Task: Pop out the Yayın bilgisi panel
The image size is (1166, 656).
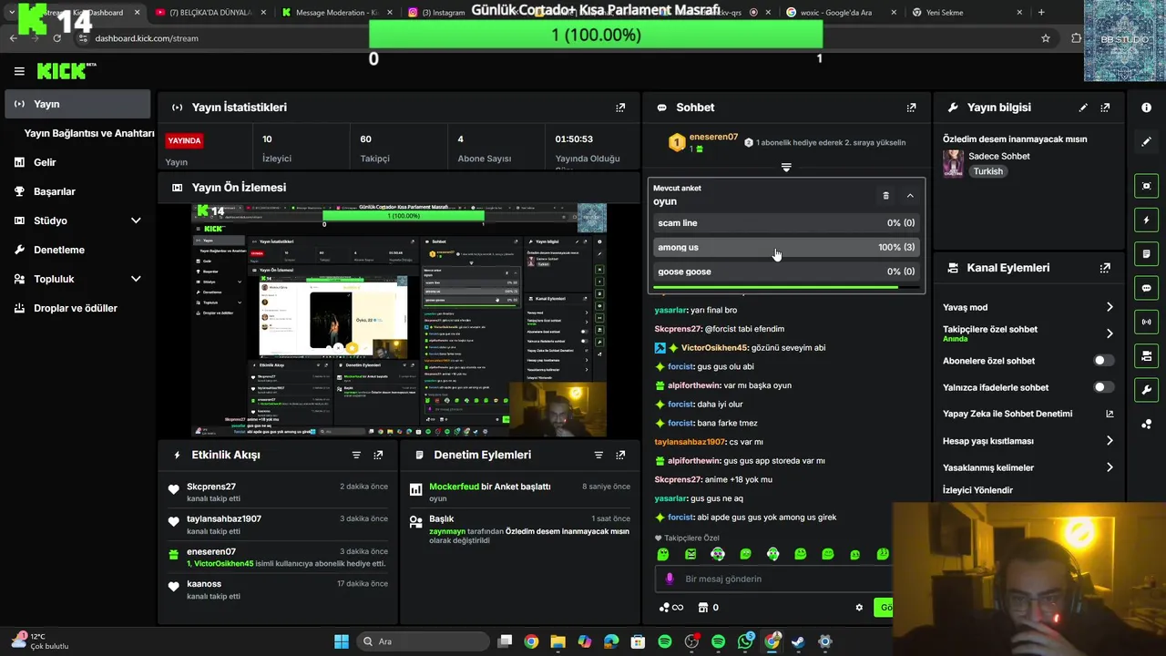Action: [x=1105, y=108]
